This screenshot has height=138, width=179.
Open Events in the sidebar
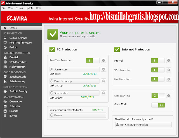13,116
